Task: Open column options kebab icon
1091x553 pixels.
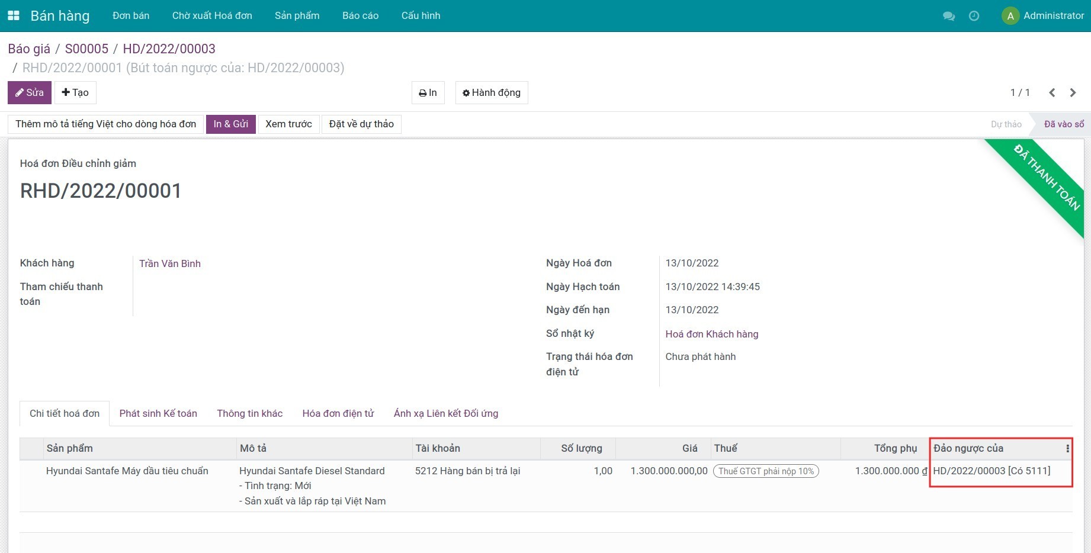Action: click(1067, 449)
